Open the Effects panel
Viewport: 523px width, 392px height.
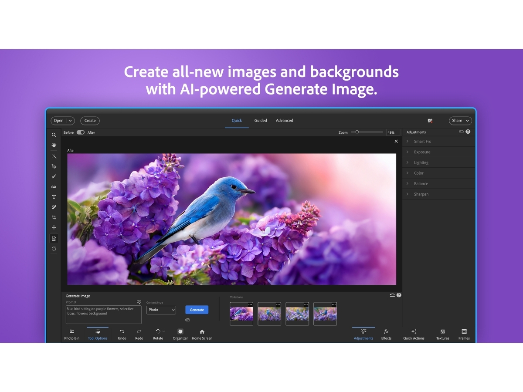click(x=386, y=334)
